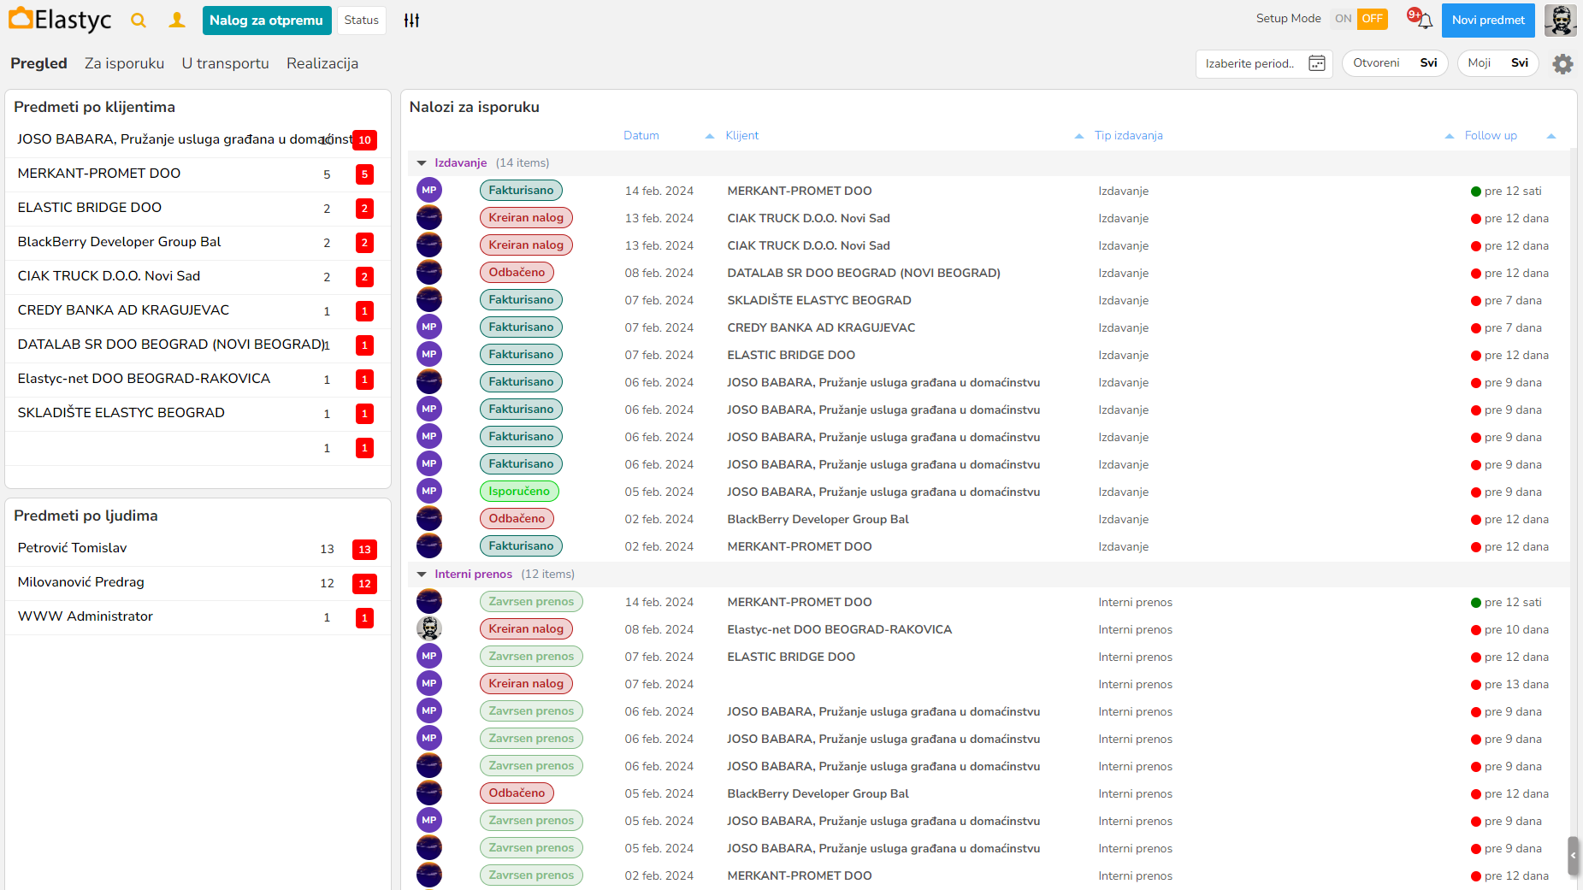Select the Otvoreni filter option
1583x890 pixels.
click(1376, 62)
